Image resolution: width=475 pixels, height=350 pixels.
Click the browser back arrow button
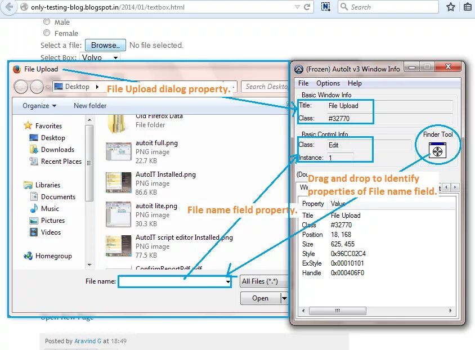pos(9,7)
